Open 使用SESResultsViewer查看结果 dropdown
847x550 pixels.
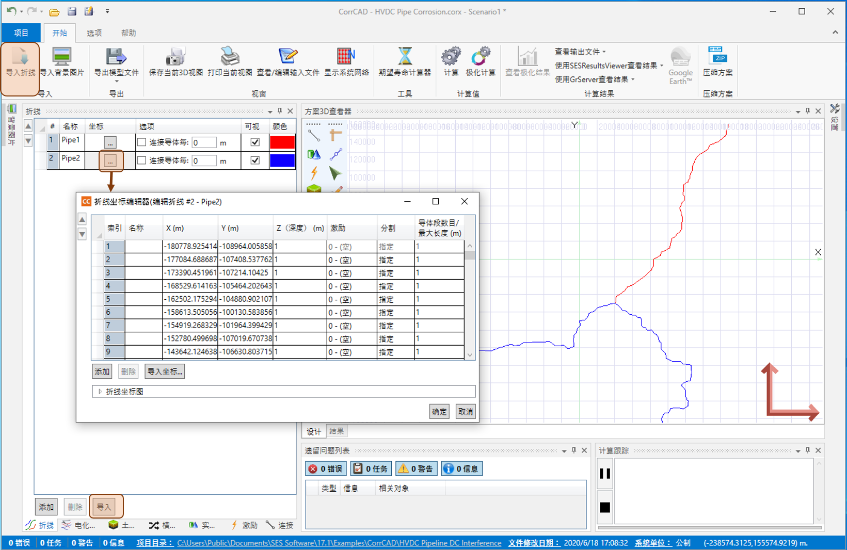pyautogui.click(x=609, y=66)
